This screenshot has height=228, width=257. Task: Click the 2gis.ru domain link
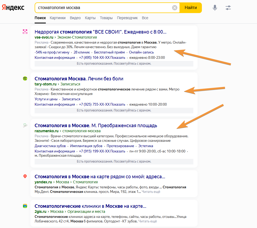pos(40,212)
